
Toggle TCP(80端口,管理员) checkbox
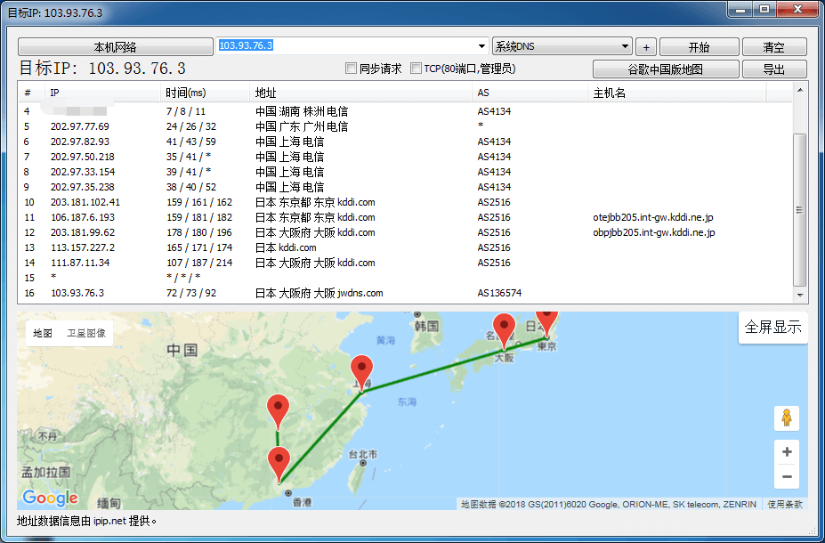pyautogui.click(x=416, y=69)
